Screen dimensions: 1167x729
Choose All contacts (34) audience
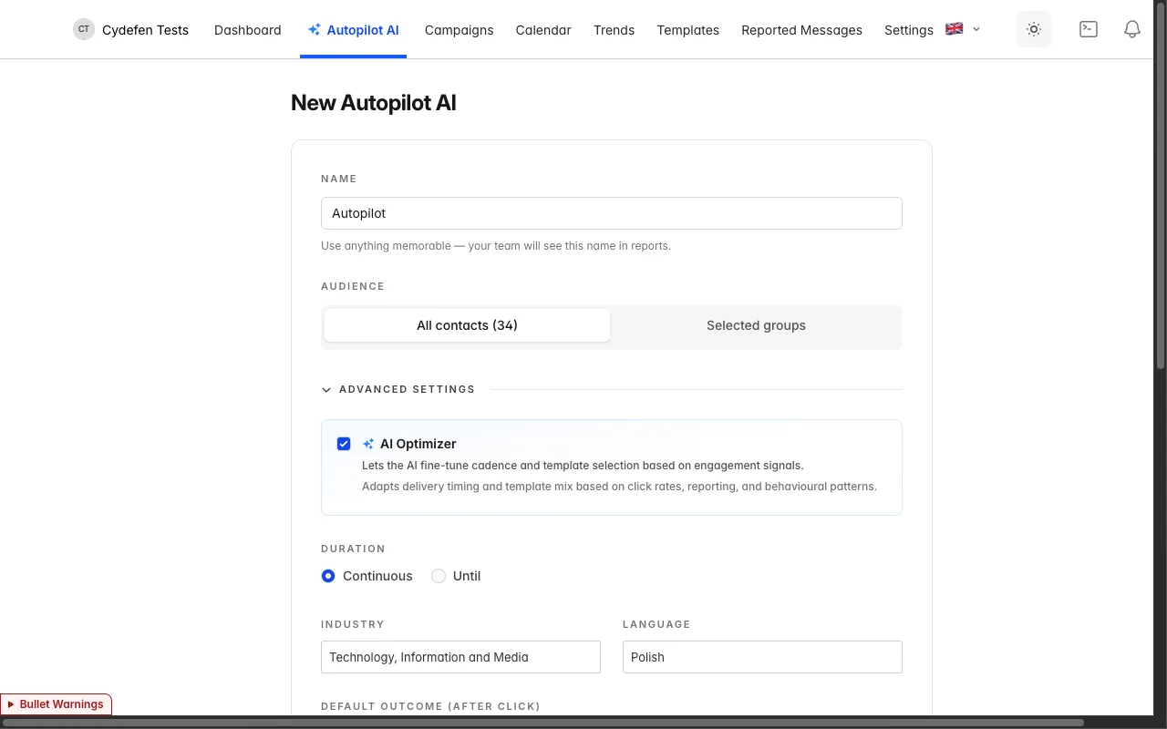467,325
